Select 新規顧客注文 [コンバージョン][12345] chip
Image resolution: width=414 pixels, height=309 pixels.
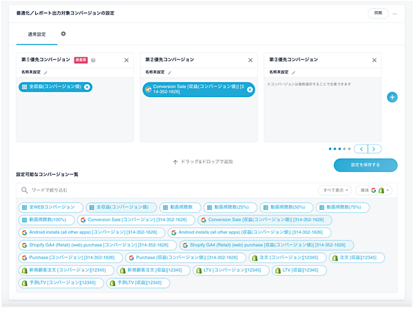pos(66,270)
